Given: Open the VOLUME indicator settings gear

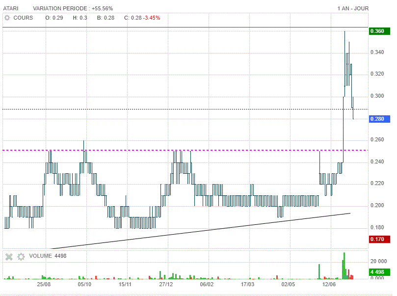Looking at the screenshot, I should point(21,257).
